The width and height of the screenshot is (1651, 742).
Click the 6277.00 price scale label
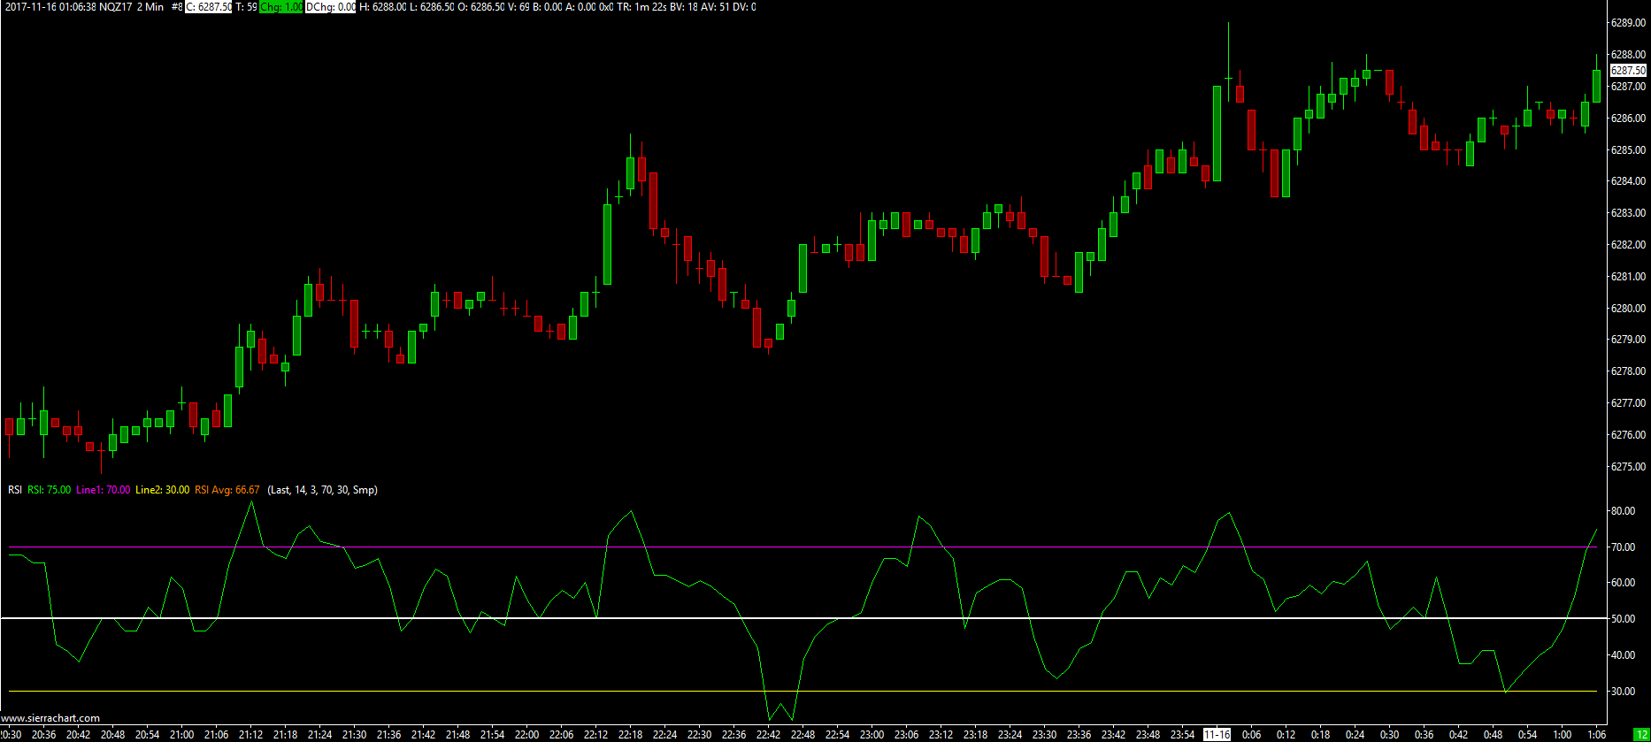click(x=1628, y=403)
